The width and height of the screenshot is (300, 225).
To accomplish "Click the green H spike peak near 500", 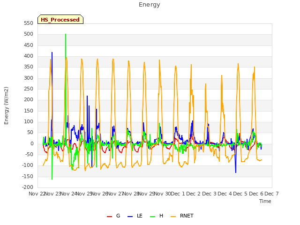I will [x=66, y=34].
